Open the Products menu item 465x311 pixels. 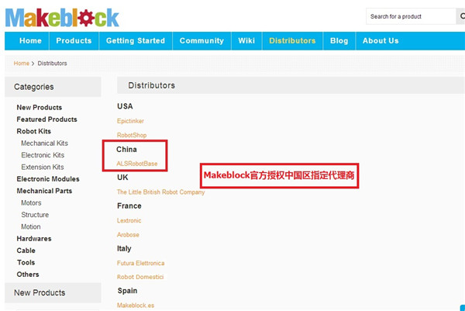click(74, 40)
